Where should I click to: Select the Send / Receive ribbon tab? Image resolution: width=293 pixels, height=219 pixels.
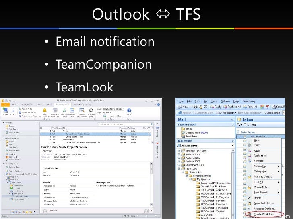coord(27,105)
